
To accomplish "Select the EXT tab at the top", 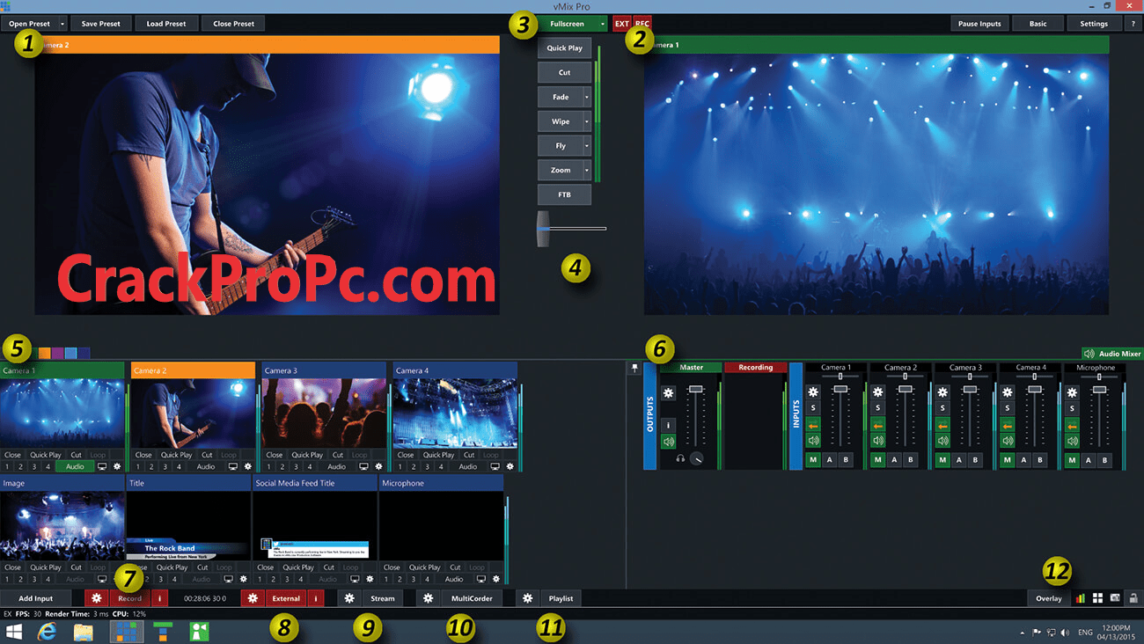I will point(623,23).
